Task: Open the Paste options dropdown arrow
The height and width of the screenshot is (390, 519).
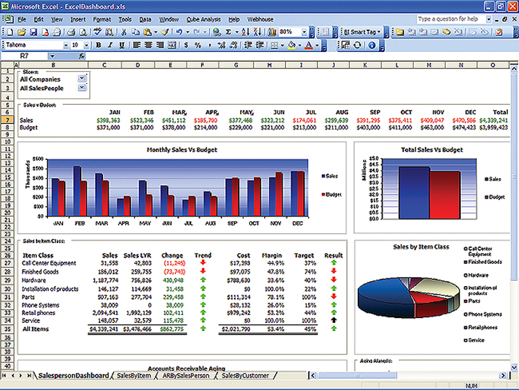Action: [155, 32]
